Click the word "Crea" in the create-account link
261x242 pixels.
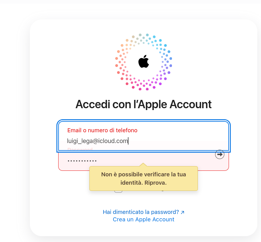[119, 219]
